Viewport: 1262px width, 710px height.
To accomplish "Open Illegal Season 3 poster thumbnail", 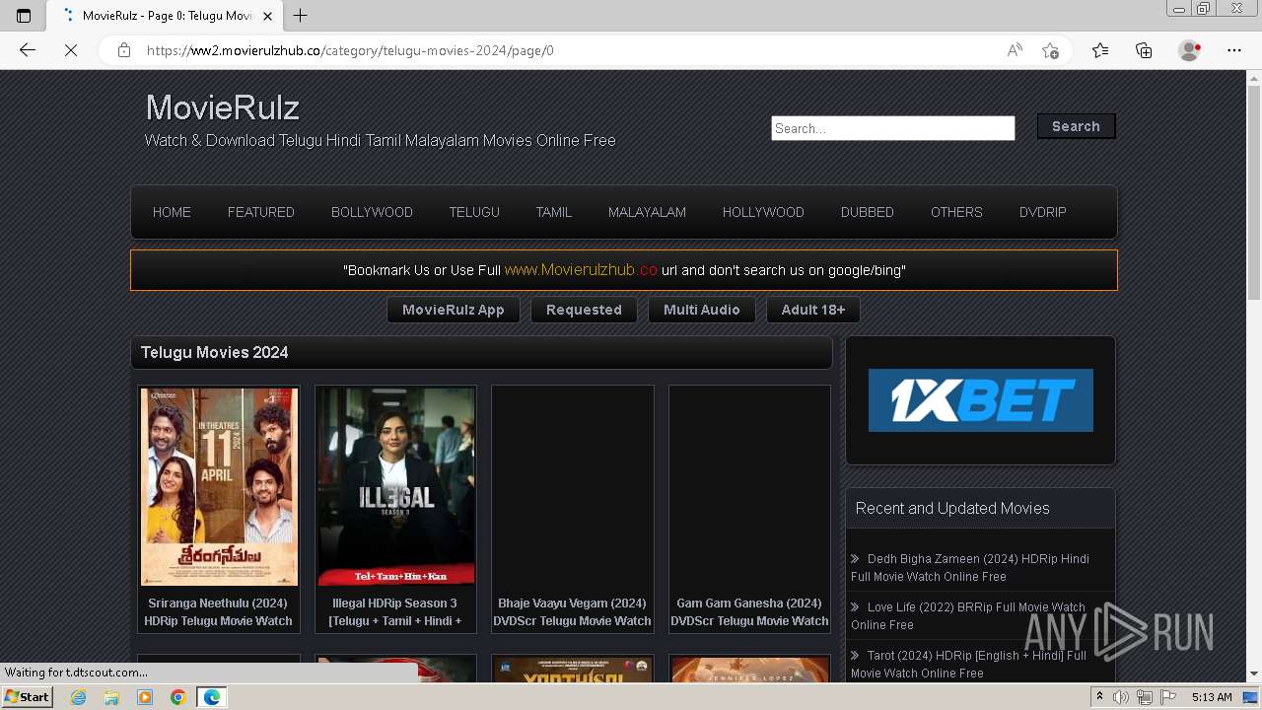I will pyautogui.click(x=395, y=486).
